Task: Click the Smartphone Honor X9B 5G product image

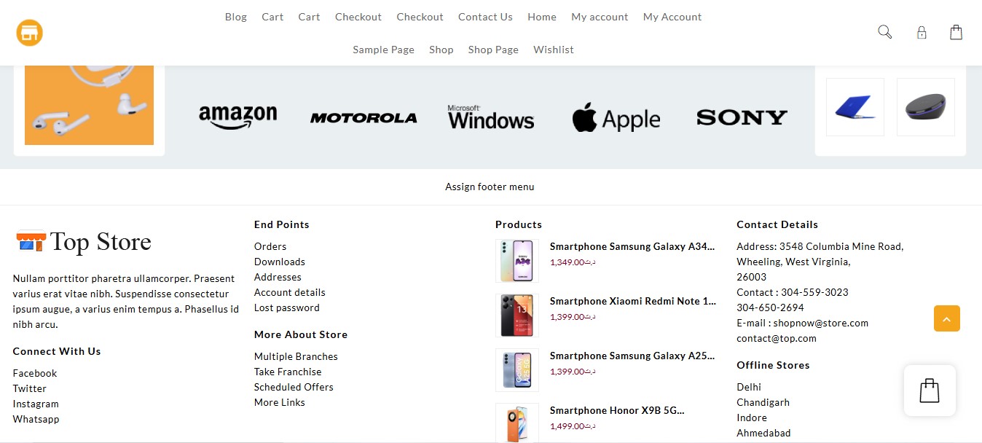Action: [x=516, y=424]
